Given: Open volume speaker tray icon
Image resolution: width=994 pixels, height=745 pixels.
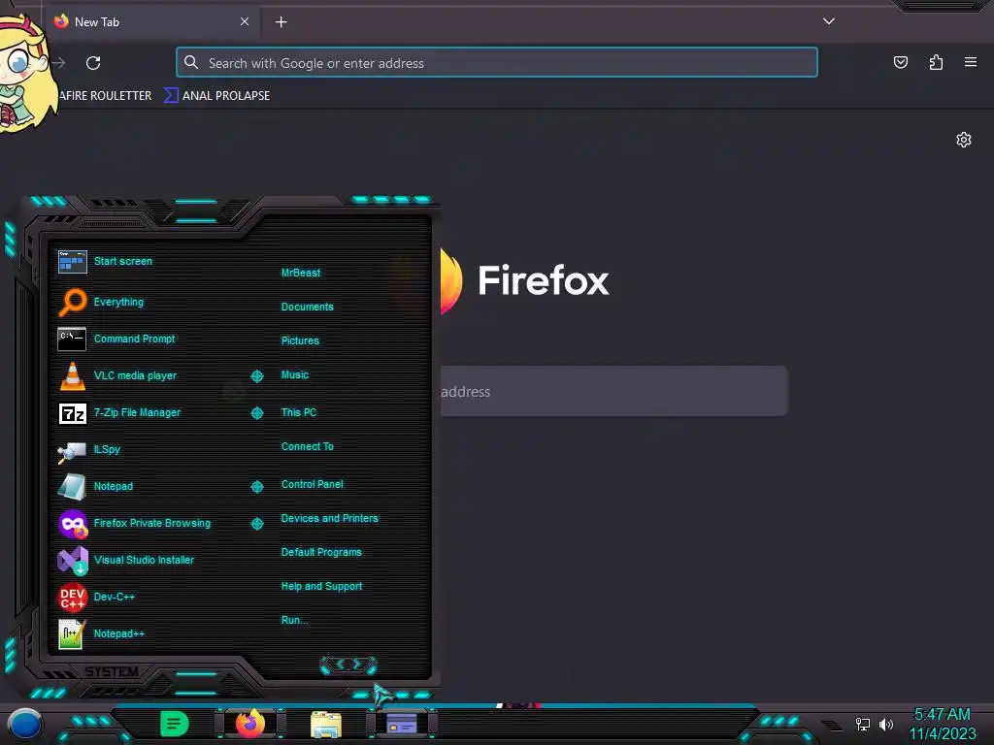Looking at the screenshot, I should 885,724.
